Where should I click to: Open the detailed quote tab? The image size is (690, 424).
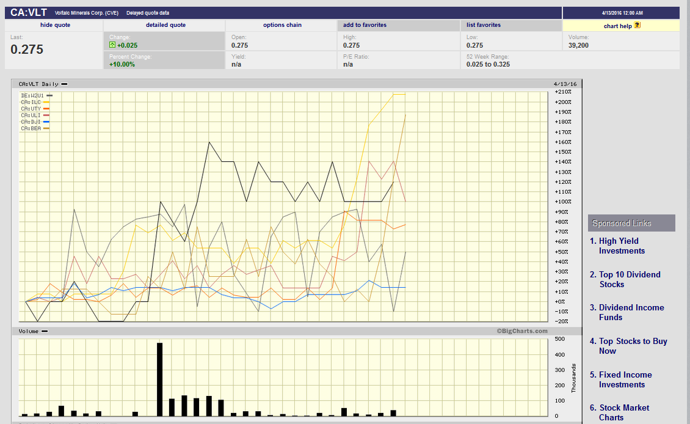point(165,25)
